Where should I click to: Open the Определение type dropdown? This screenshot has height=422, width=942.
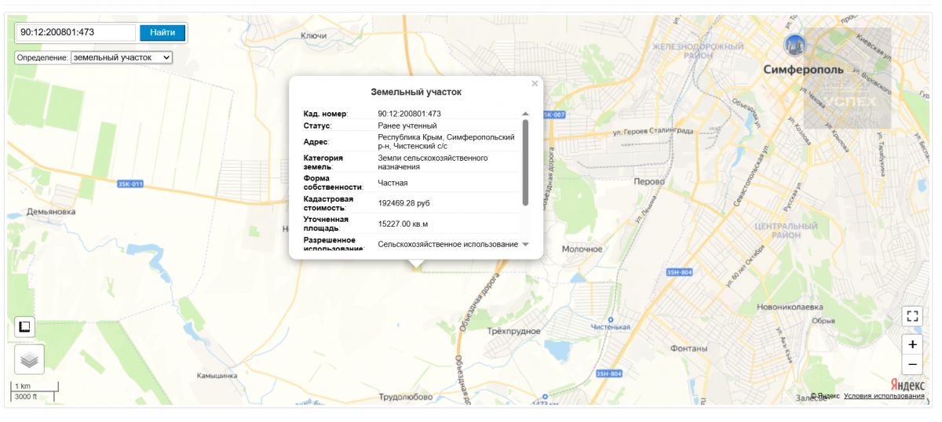122,57
